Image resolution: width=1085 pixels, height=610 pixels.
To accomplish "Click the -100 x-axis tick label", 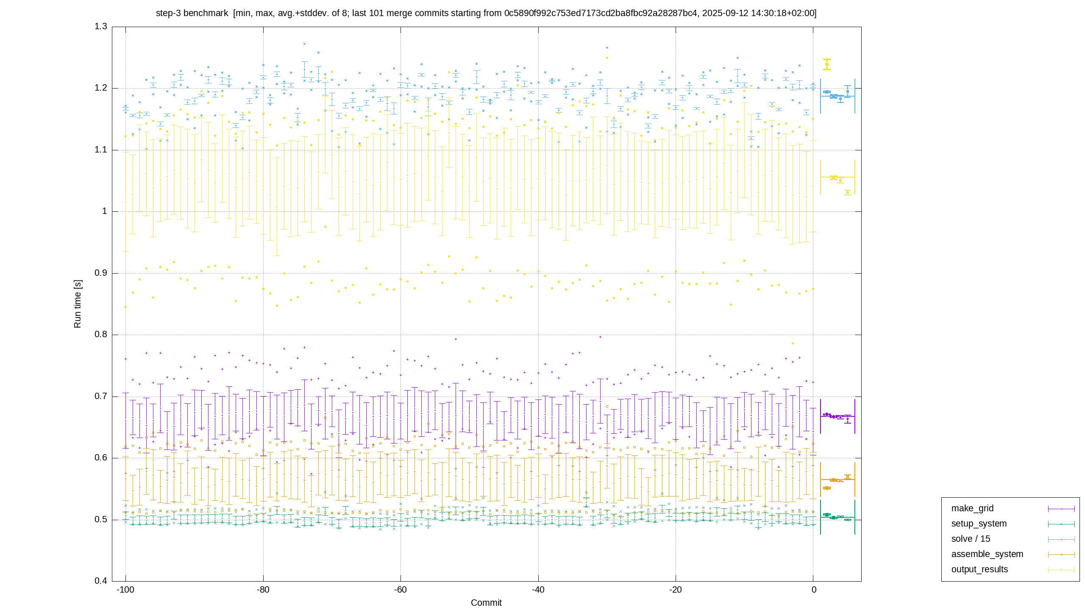I will 125,590.
